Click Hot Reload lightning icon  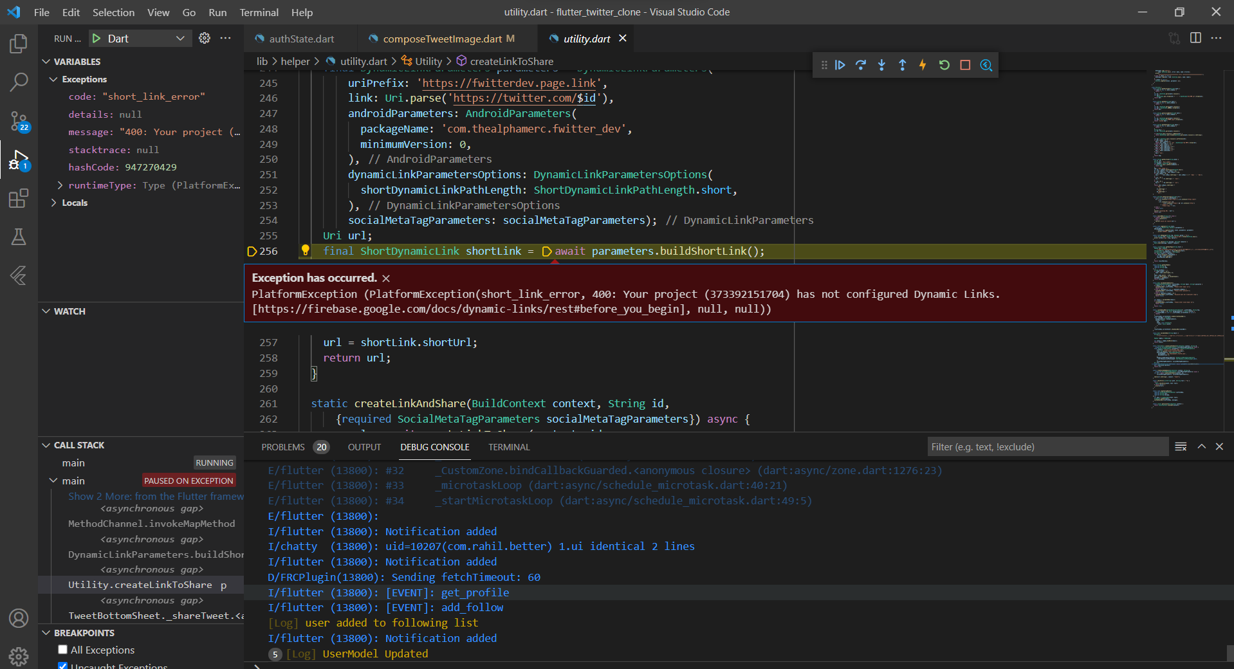(923, 65)
